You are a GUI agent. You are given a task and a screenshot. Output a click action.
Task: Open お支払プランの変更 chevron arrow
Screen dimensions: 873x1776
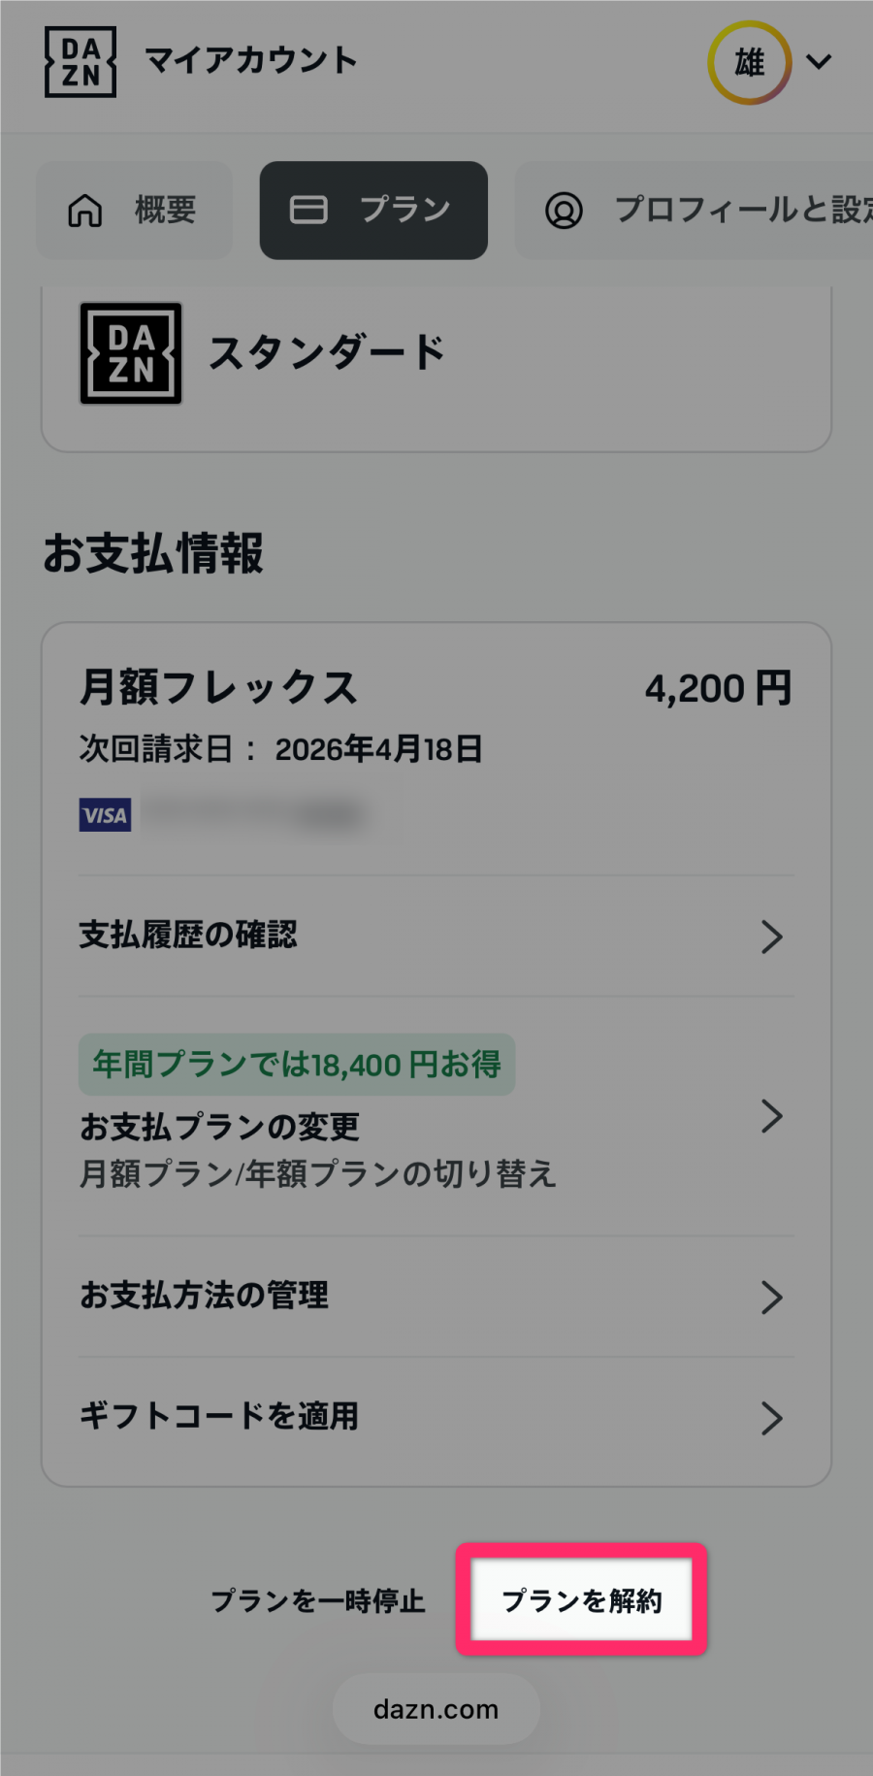point(771,1117)
